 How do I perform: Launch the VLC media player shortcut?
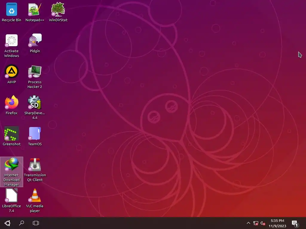pos(35,201)
